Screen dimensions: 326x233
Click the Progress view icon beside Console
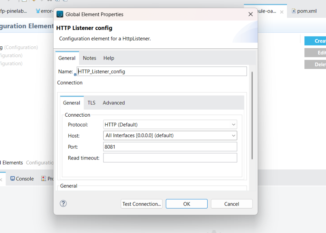click(43, 179)
